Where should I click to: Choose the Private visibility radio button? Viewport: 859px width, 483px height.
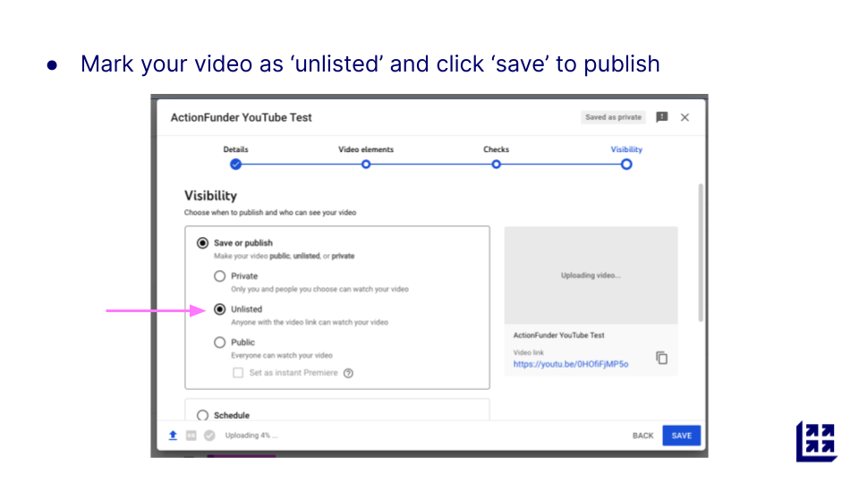(x=220, y=276)
